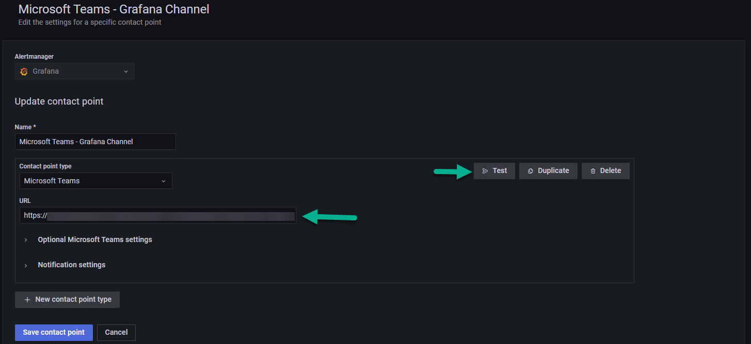Open the Alertmanager dropdown arrow
The image size is (751, 344).
click(125, 72)
